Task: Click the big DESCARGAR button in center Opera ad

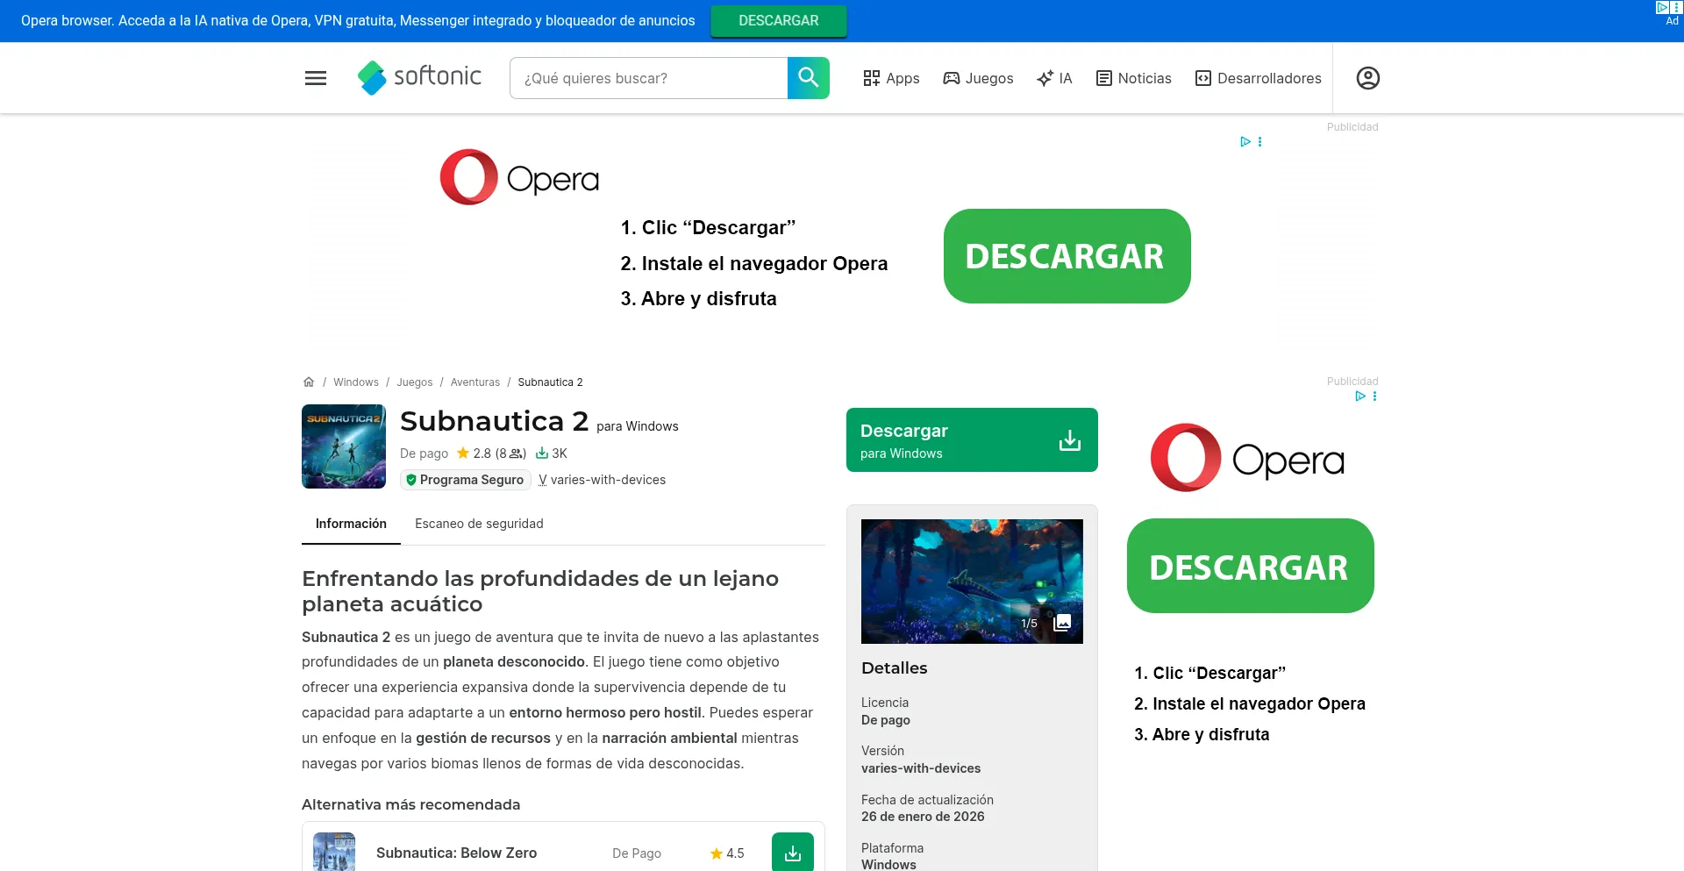Action: coord(1067,256)
